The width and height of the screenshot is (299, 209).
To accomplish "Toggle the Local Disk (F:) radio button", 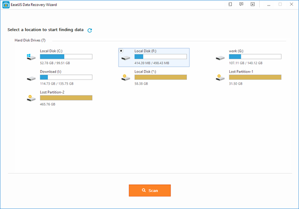I will click(121, 51).
